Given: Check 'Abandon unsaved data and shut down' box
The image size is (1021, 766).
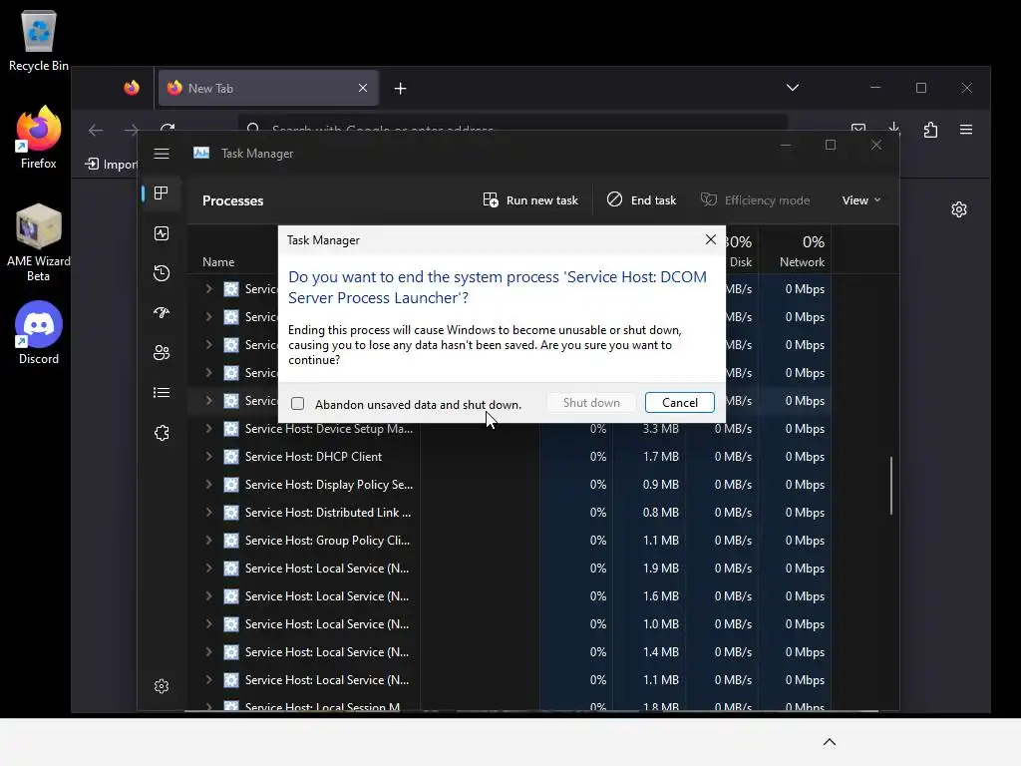Looking at the screenshot, I should pos(297,404).
